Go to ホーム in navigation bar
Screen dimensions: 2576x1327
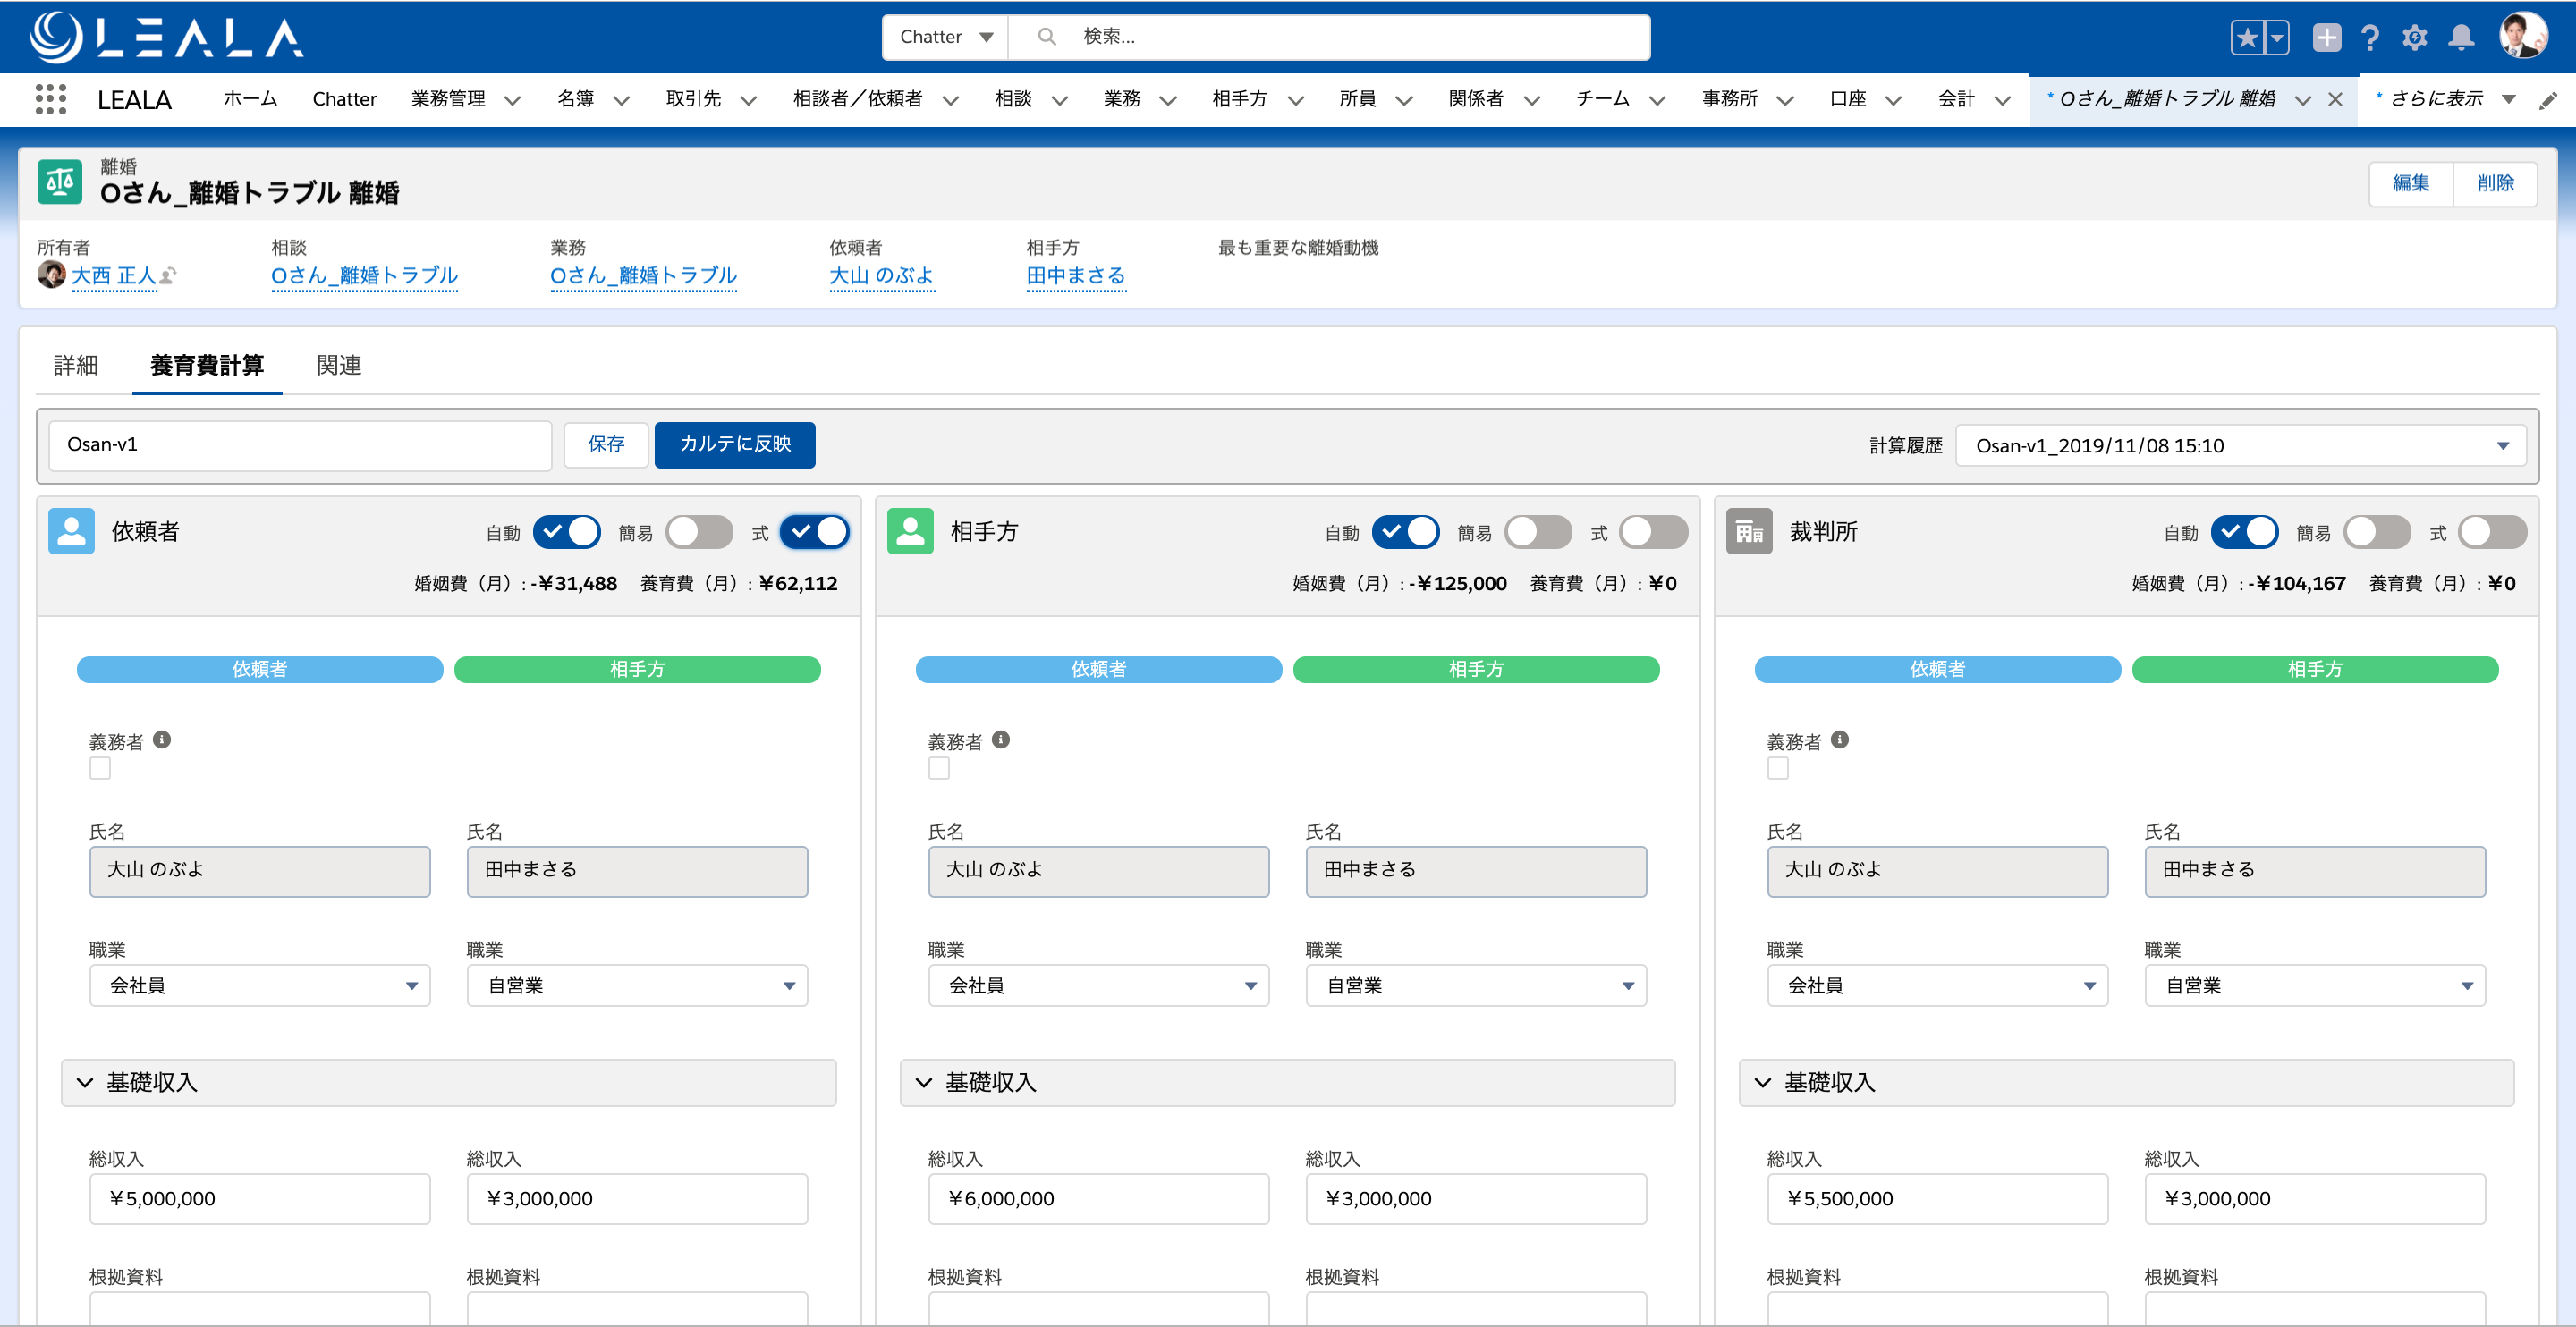pos(250,99)
